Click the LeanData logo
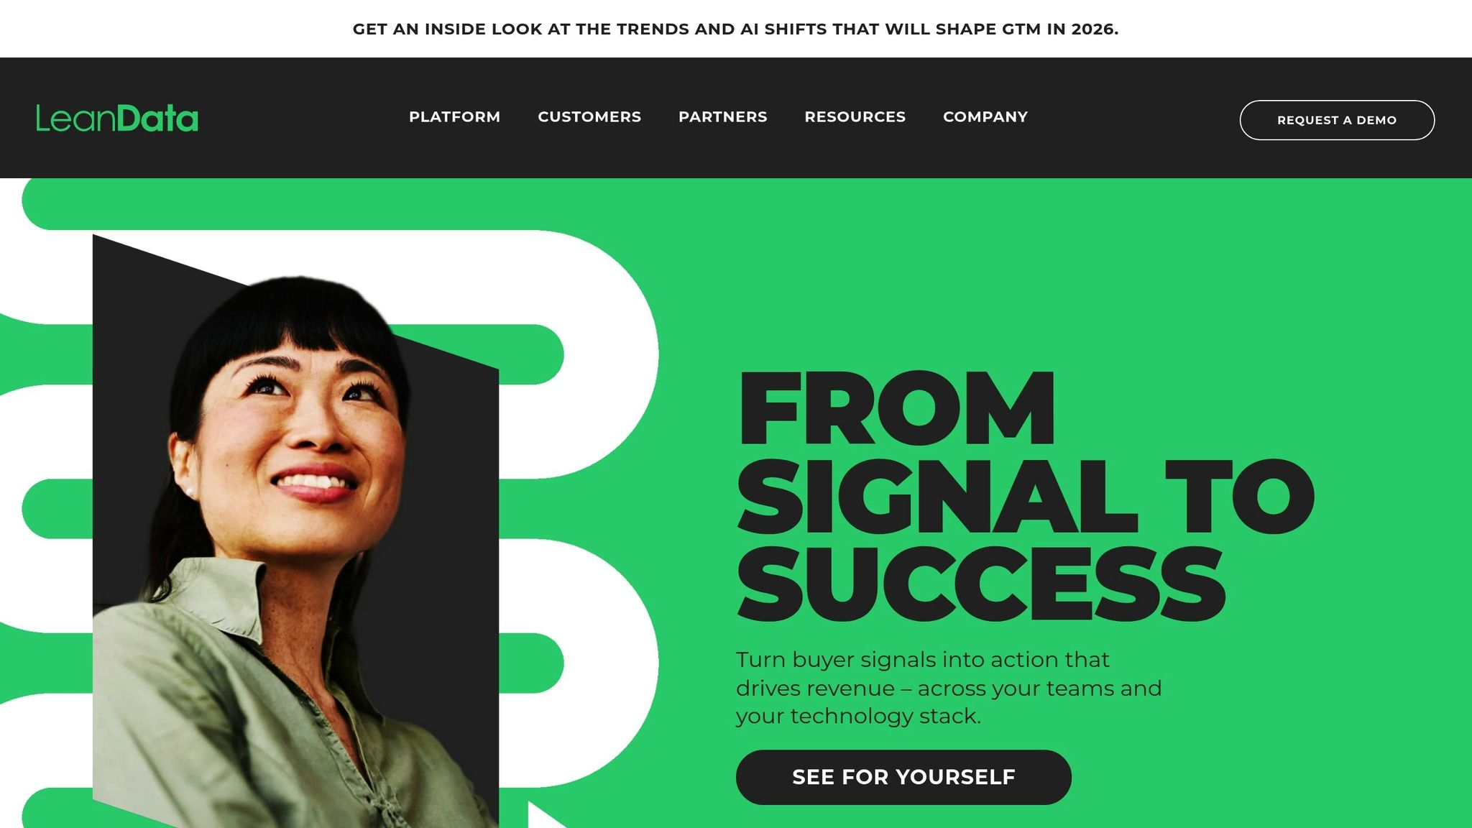Screen dimensions: 1472x828 pyautogui.click(x=117, y=119)
